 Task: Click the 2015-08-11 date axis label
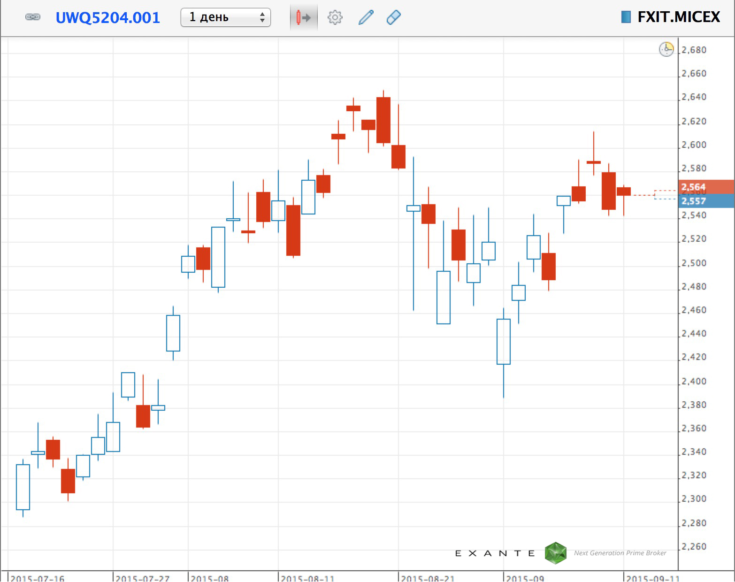(307, 578)
